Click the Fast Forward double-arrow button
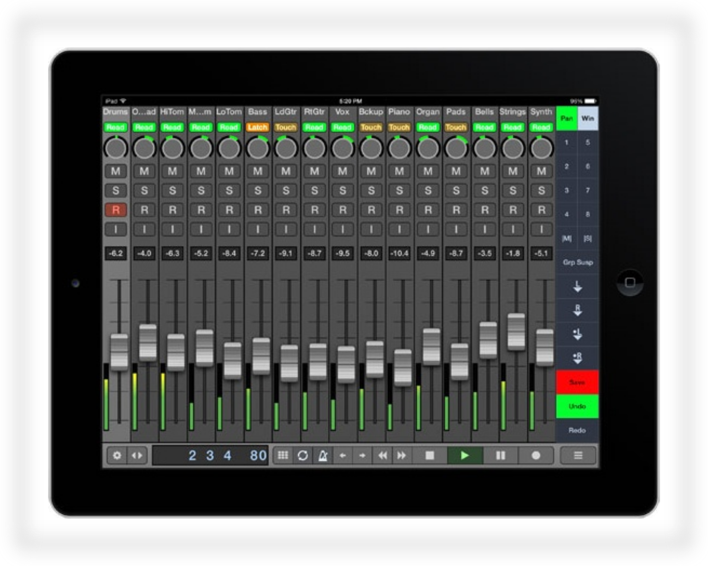 coord(402,455)
